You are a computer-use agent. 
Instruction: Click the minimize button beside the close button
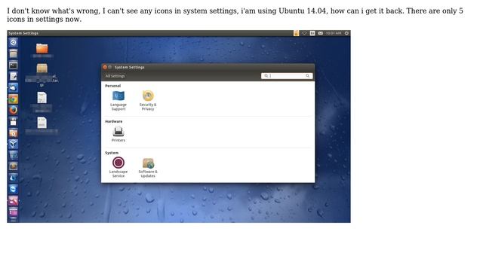pos(109,67)
